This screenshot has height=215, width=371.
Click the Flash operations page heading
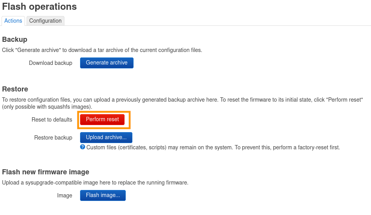point(39,7)
